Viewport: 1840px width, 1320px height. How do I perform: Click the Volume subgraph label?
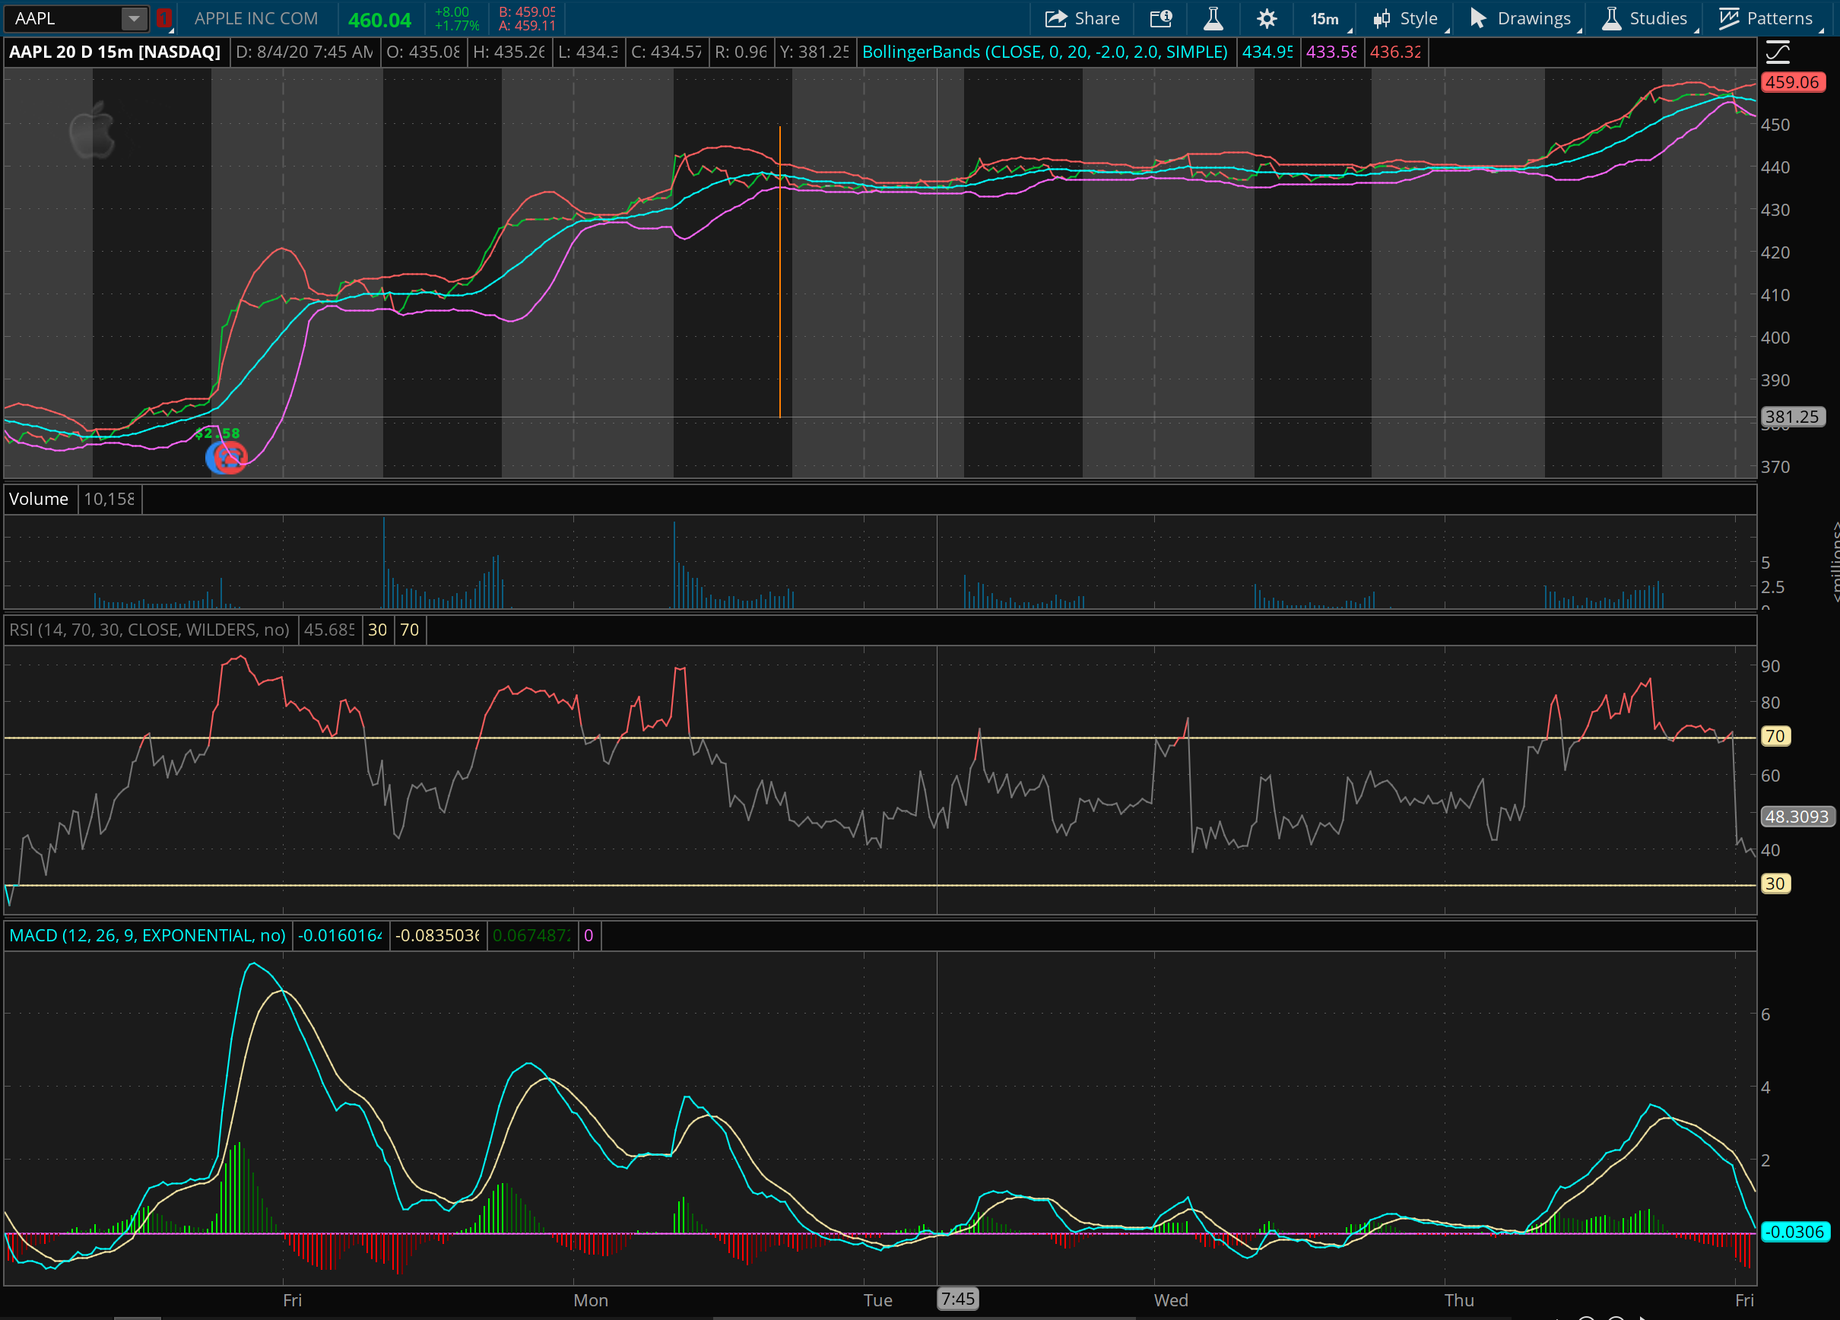tap(38, 499)
